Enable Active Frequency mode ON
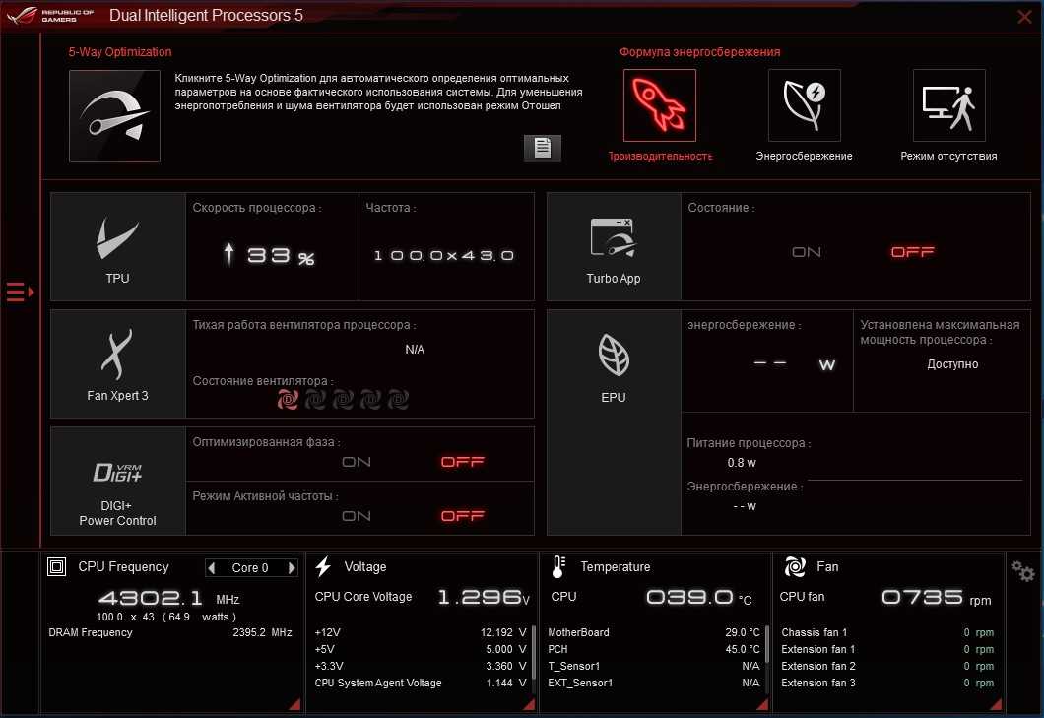Image resolution: width=1044 pixels, height=718 pixels. click(357, 516)
